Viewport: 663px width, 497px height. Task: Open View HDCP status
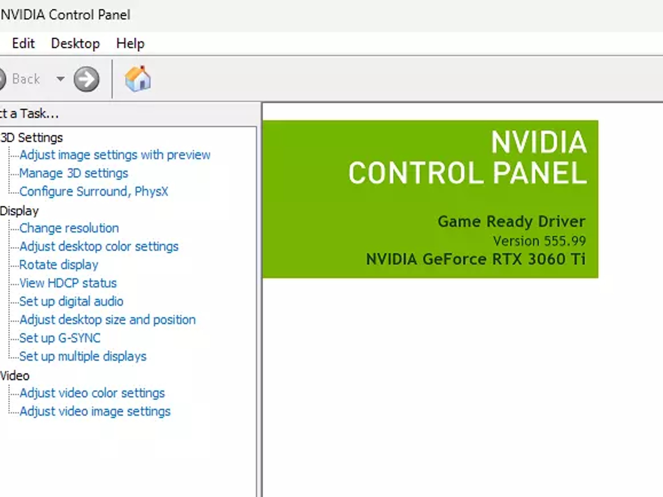click(x=68, y=283)
